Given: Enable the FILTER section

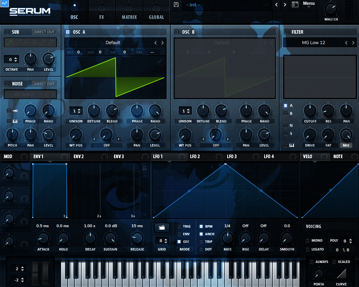Looking at the screenshot, I should point(286,32).
